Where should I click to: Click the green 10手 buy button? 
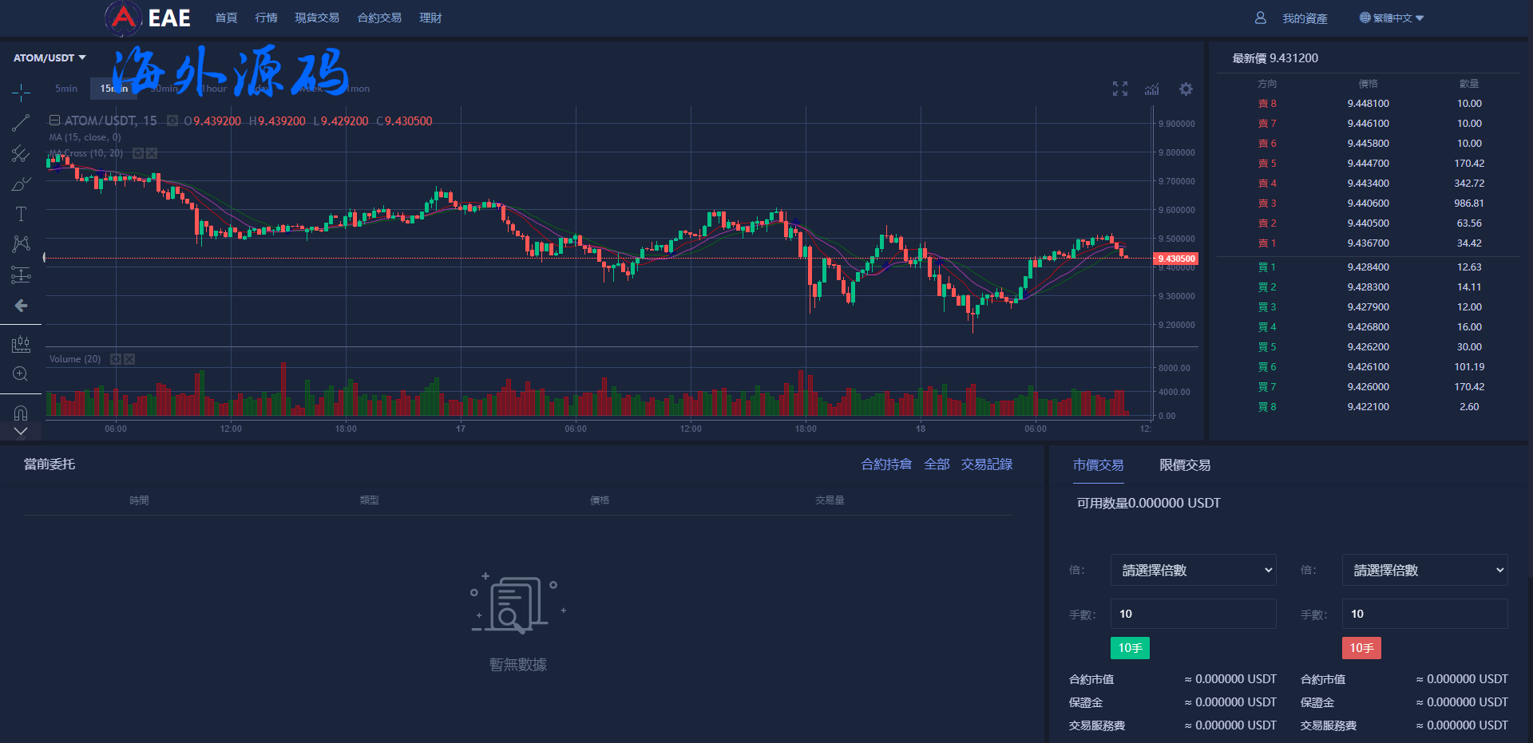click(1130, 648)
